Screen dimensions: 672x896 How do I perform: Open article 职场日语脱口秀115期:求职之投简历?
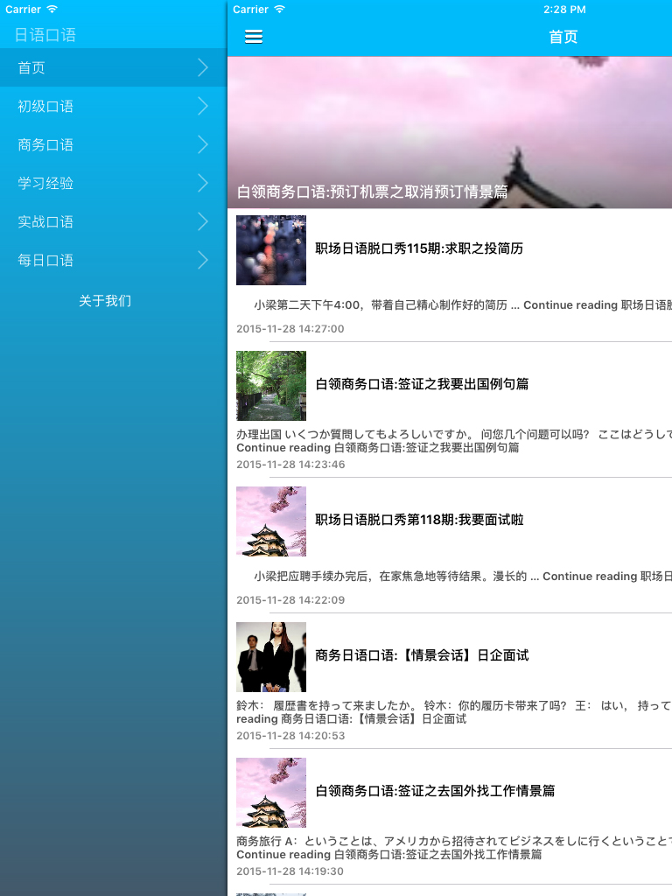click(419, 248)
